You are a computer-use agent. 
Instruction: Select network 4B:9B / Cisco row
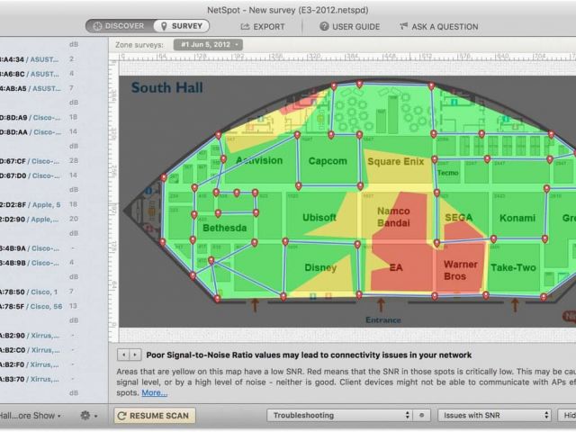tap(54, 263)
